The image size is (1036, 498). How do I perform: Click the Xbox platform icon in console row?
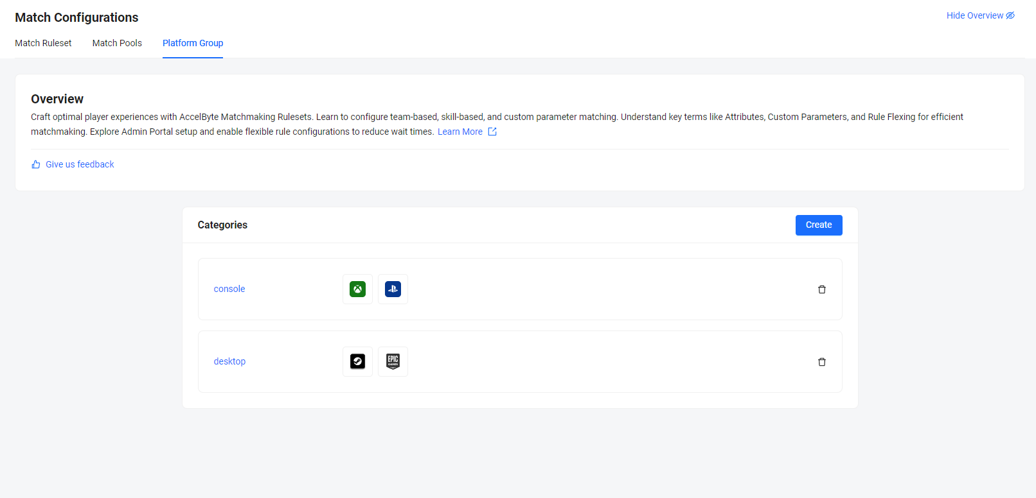pyautogui.click(x=357, y=289)
